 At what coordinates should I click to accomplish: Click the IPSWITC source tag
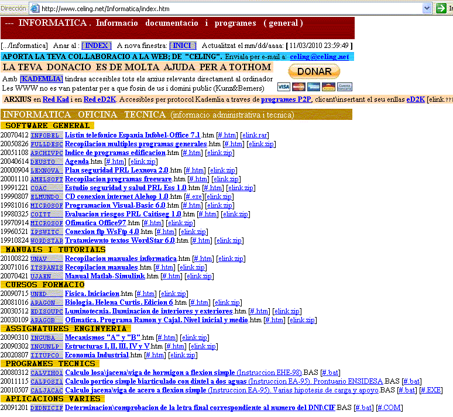click(x=46, y=232)
